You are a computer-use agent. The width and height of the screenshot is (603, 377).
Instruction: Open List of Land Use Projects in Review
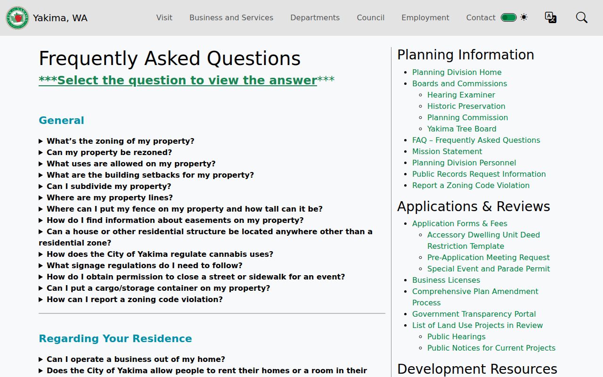478,325
